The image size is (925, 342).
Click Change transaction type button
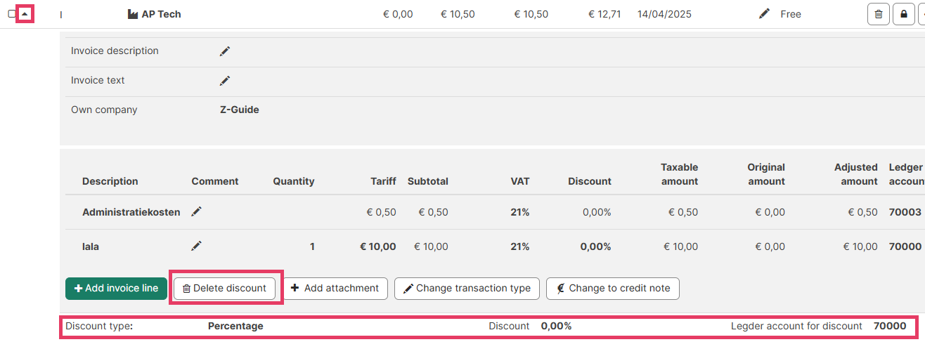tap(467, 289)
